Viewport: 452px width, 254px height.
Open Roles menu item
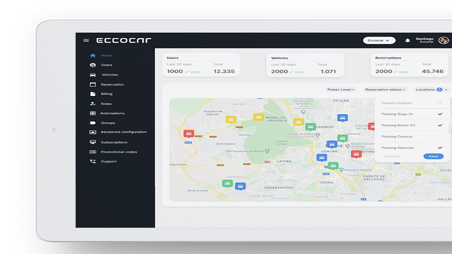pos(106,104)
